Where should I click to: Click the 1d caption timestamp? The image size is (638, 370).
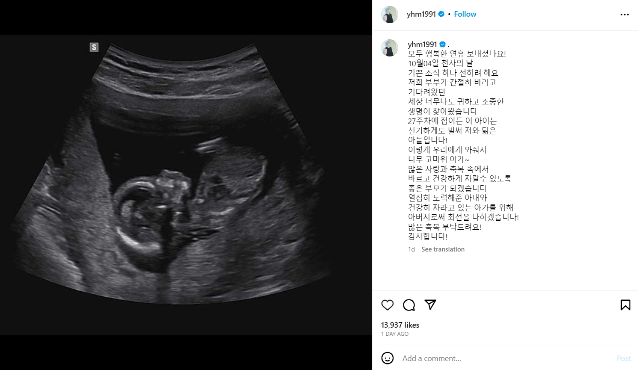click(411, 249)
